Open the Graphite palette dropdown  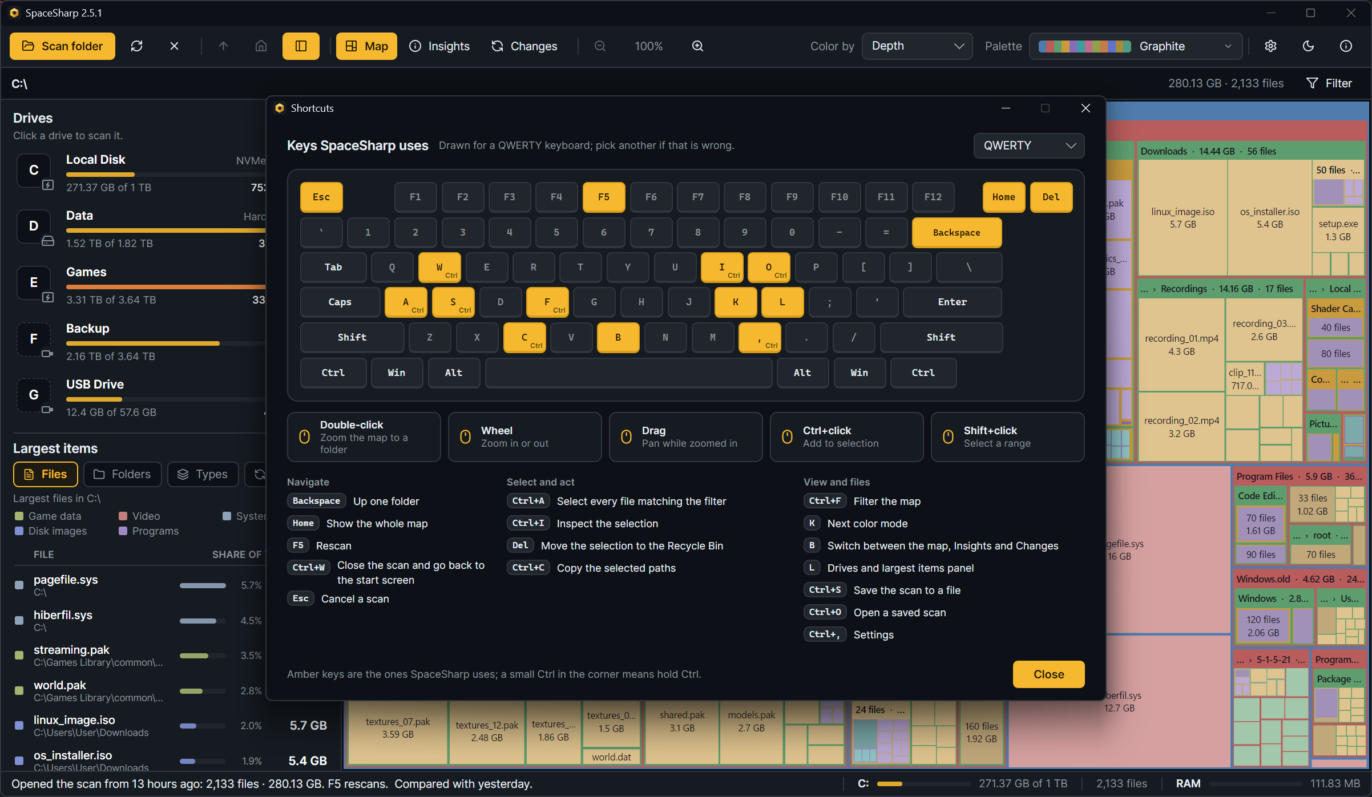click(1136, 46)
